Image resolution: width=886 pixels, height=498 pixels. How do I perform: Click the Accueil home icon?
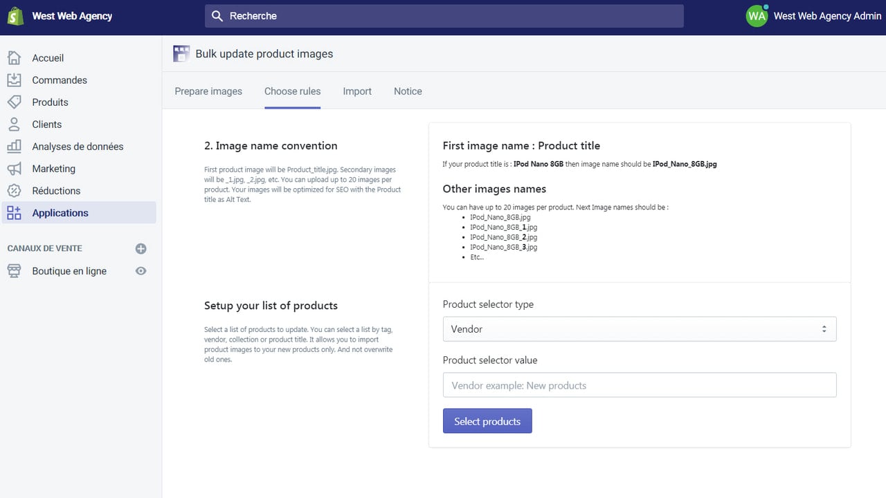tap(14, 57)
